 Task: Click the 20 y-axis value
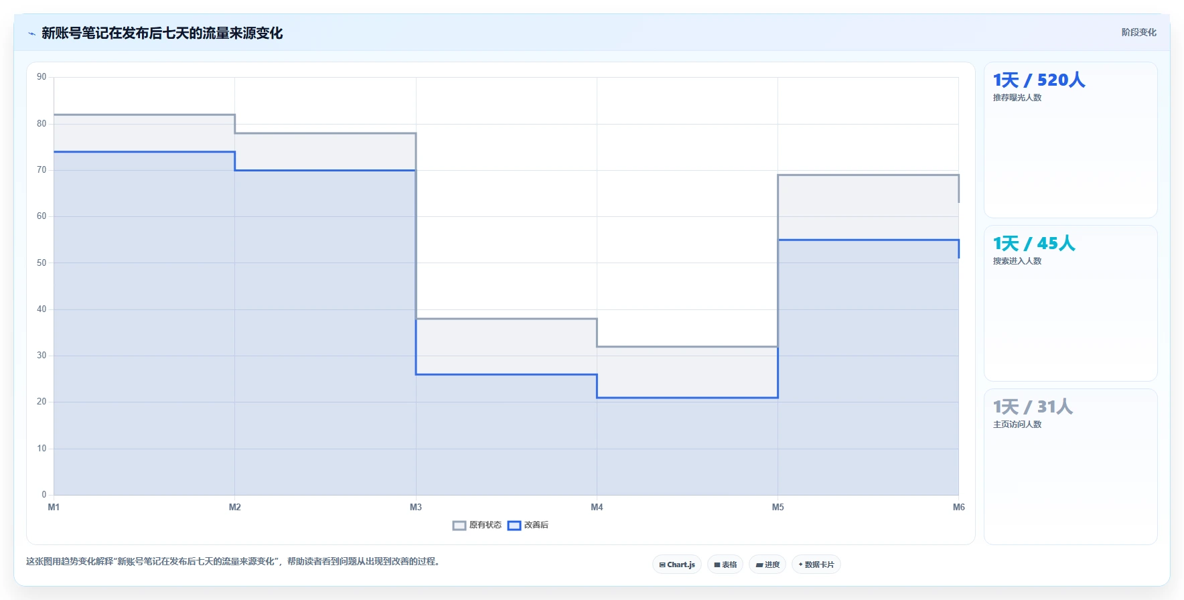[x=42, y=402]
